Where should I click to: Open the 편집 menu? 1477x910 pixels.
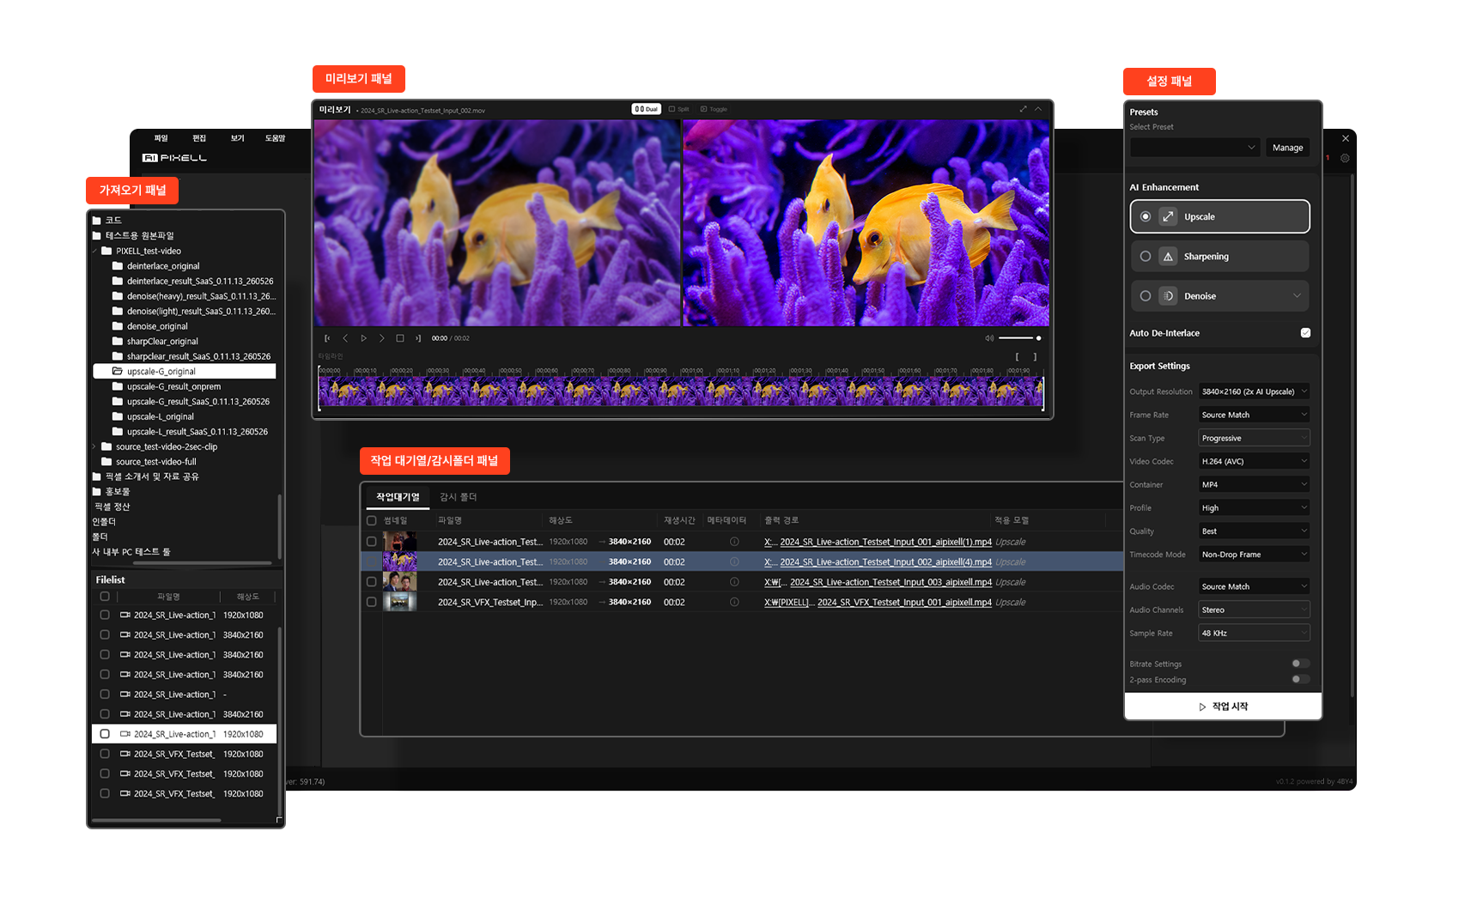point(199,138)
